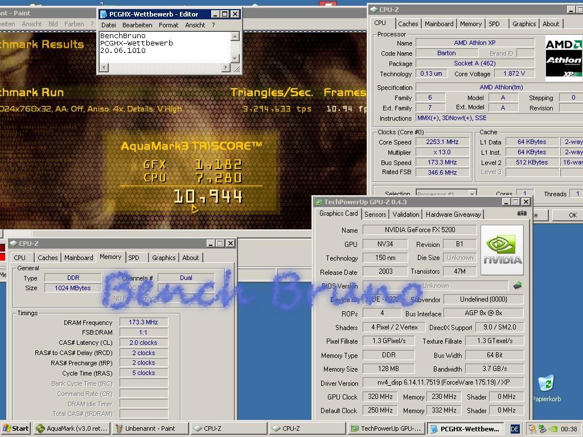Click the first system tray icon
The image size is (583, 437).
click(532, 429)
